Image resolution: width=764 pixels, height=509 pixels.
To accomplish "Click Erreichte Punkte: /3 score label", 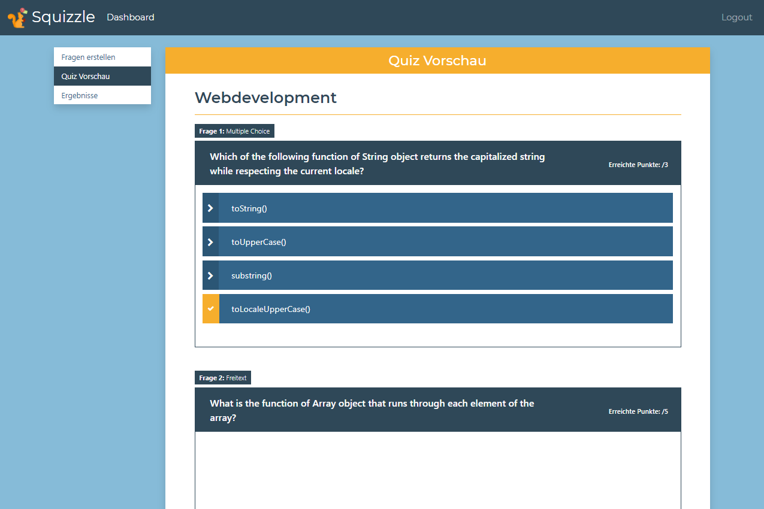I will 638,164.
